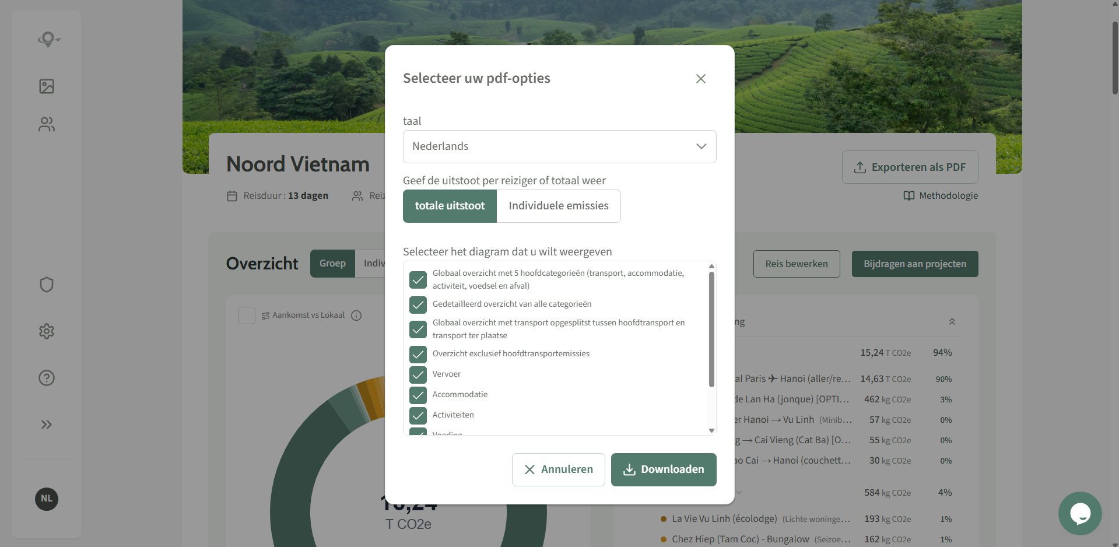The height and width of the screenshot is (547, 1119).
Task: Open the shield icon in sidebar
Action: pos(47,285)
